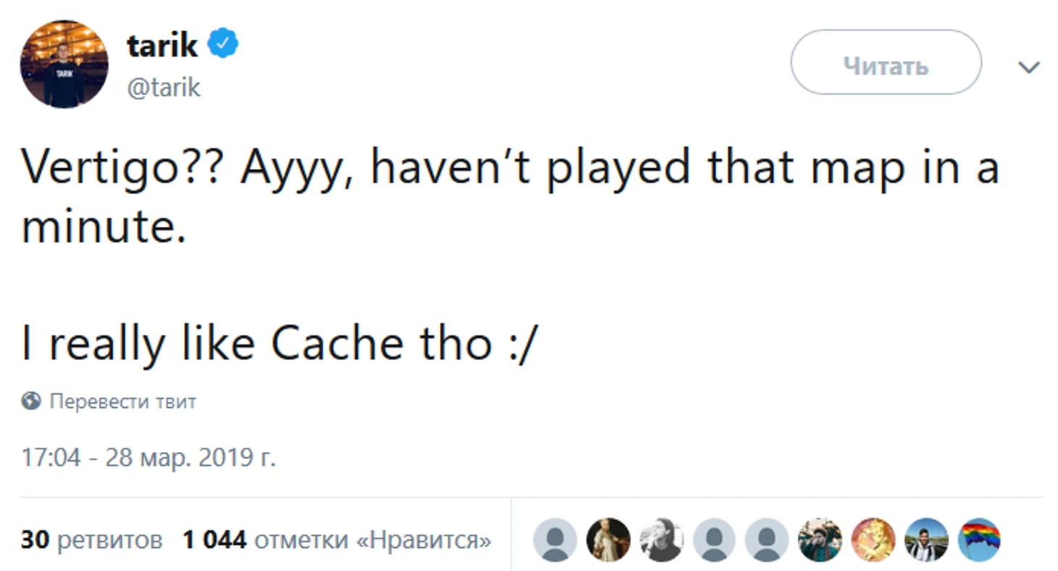Click the classical painting avatar

608,540
